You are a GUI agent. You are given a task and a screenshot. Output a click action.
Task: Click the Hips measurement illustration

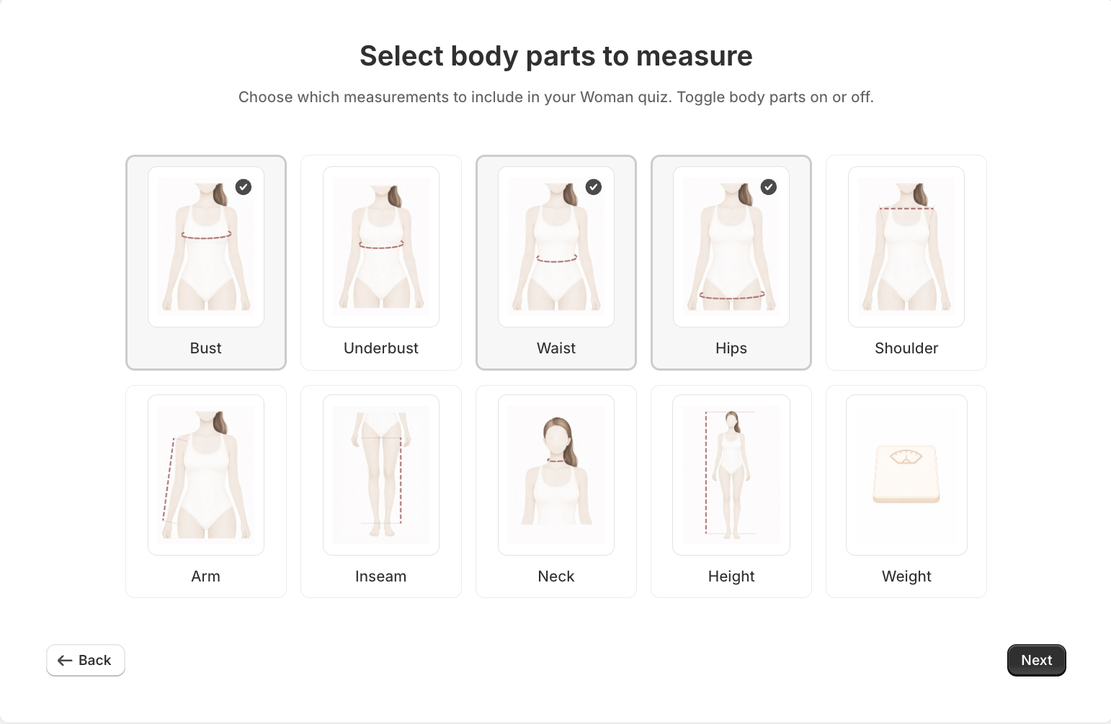pyautogui.click(x=731, y=246)
